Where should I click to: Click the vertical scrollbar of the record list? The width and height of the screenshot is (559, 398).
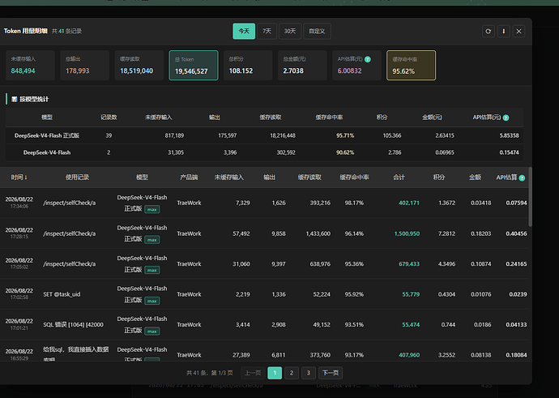pyautogui.click(x=530, y=197)
